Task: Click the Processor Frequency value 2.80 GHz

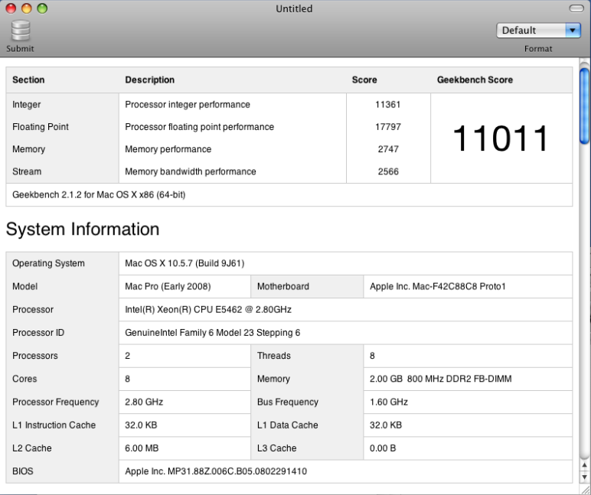Action: [x=144, y=402]
